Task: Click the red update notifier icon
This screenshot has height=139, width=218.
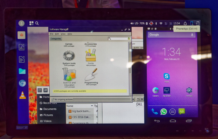Action: (151, 24)
